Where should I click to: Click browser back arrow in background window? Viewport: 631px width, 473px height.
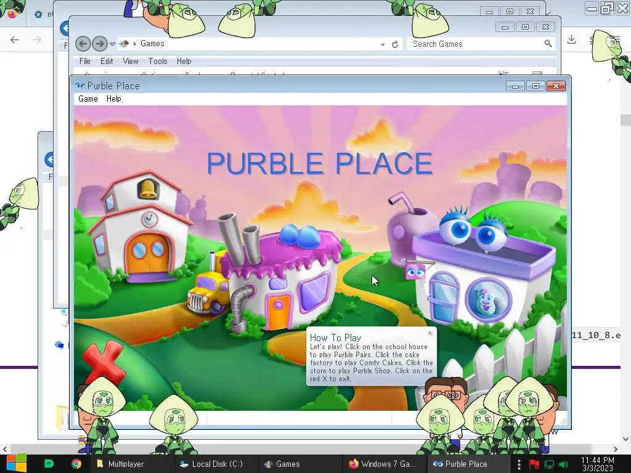[15, 39]
